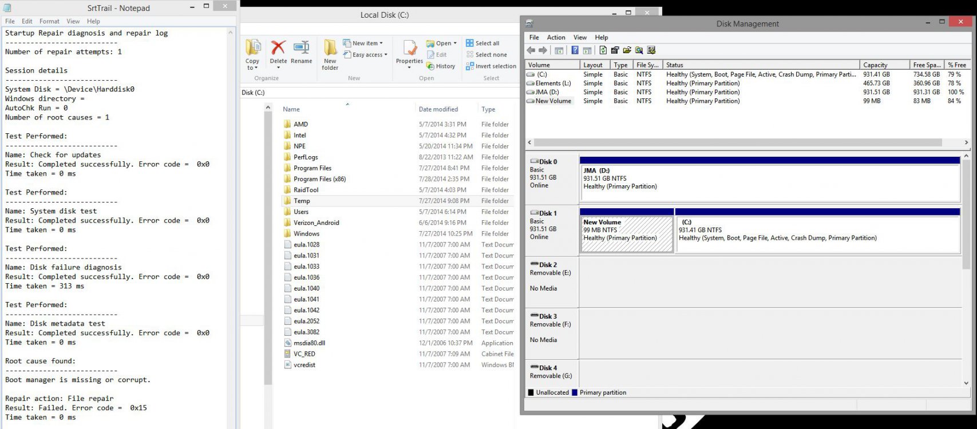The width and height of the screenshot is (977, 429).
Task: Open View menu in Disk Management
Action: [580, 38]
